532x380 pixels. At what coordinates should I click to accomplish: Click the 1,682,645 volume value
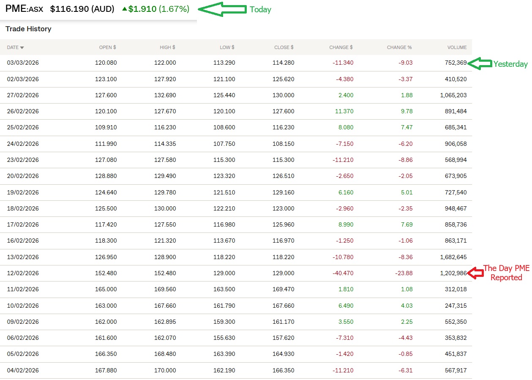click(x=453, y=257)
